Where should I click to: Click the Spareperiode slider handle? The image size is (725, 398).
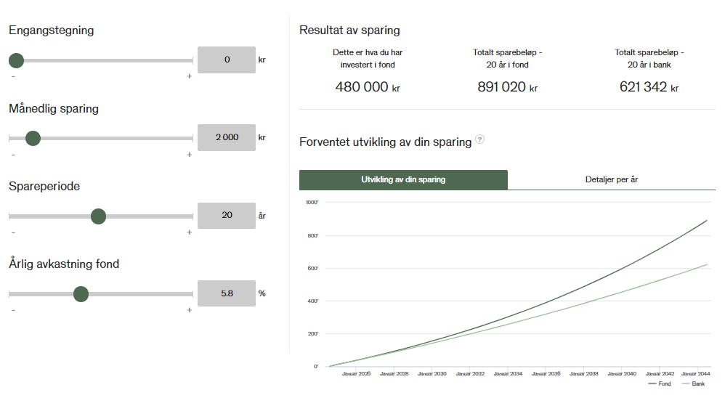click(x=98, y=216)
